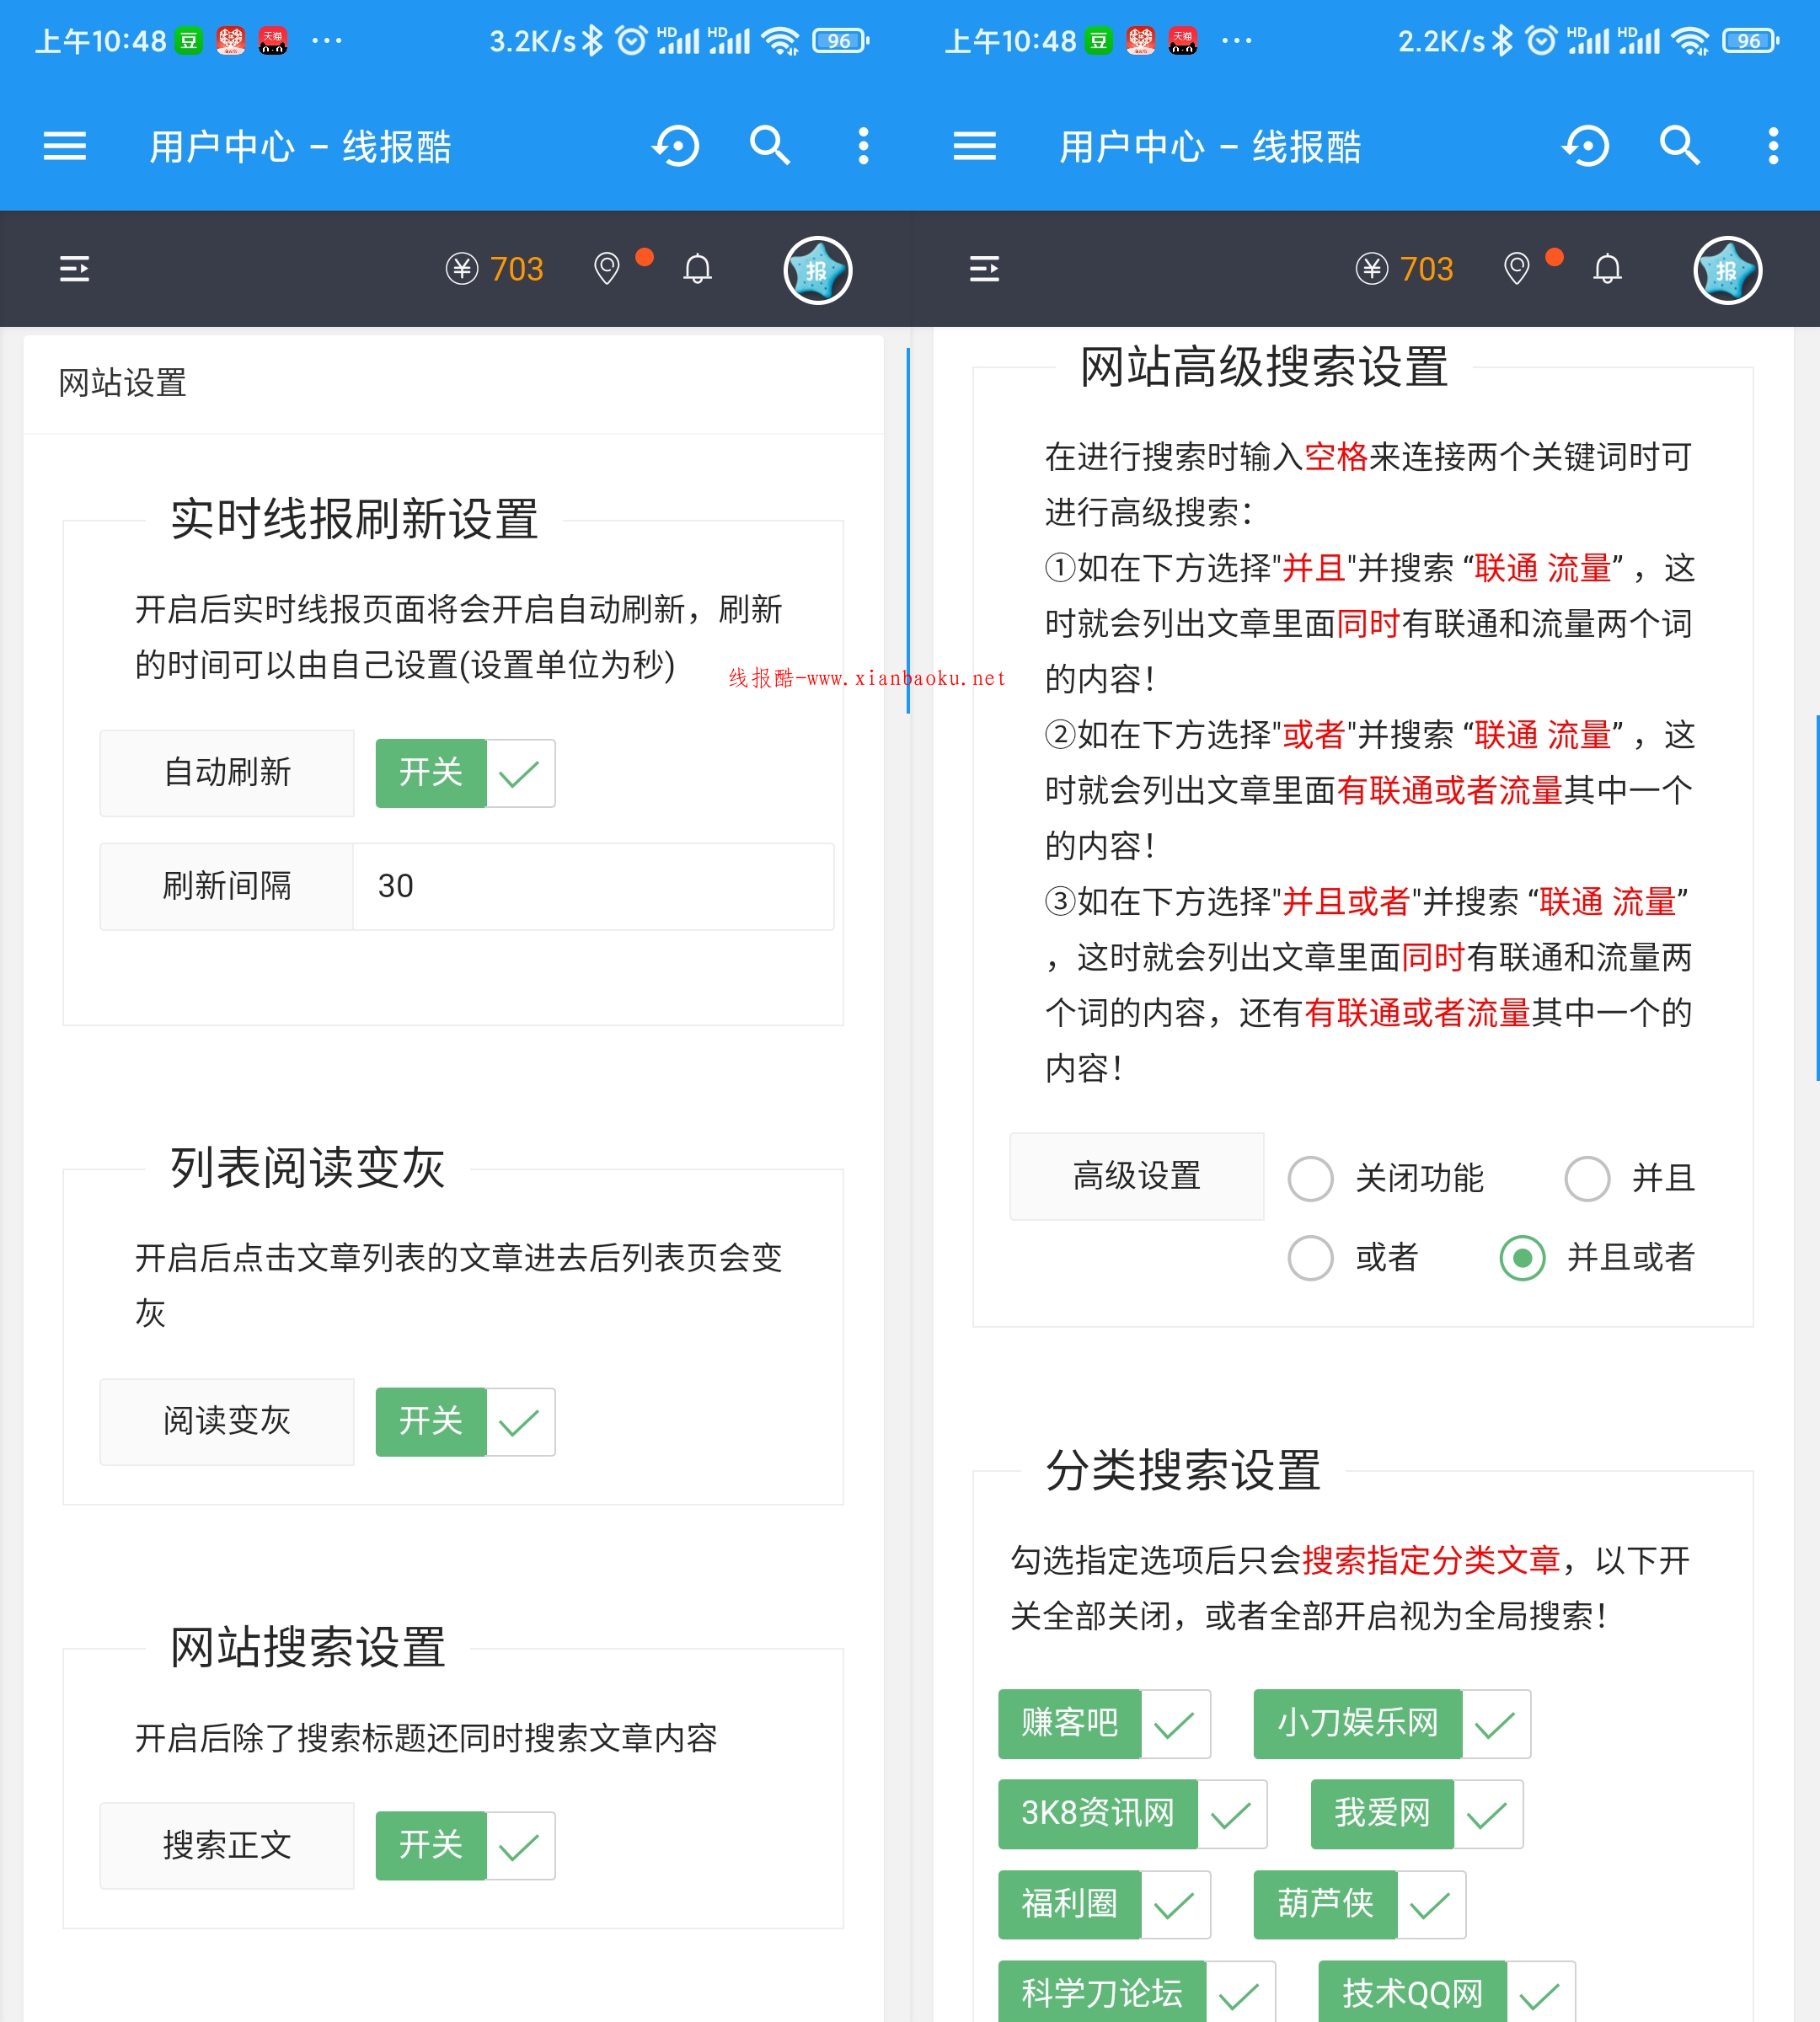Click the 高级设置 label
The height and width of the screenshot is (2022, 1820).
(x=1137, y=1177)
